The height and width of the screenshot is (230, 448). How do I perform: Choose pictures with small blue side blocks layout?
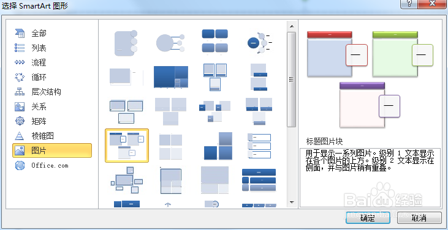point(215,111)
